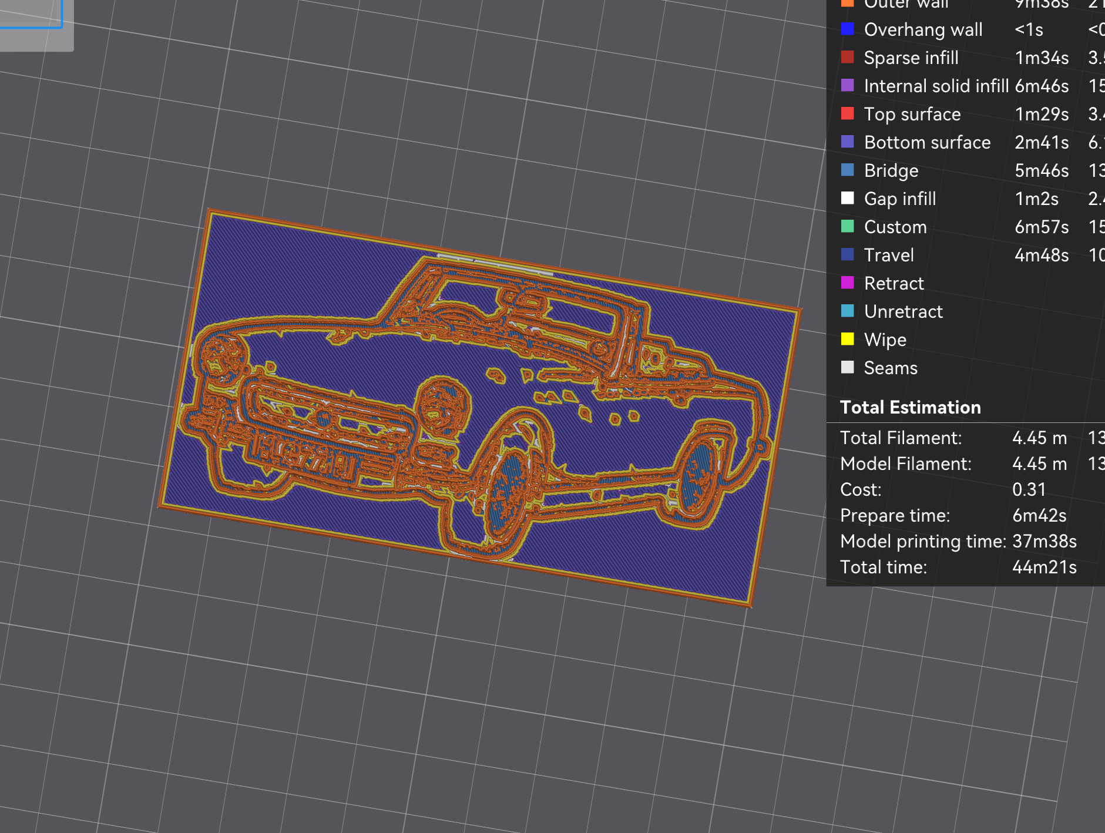Click the yellow Wipe swatch
Screen dimensions: 1105x833
coord(847,339)
